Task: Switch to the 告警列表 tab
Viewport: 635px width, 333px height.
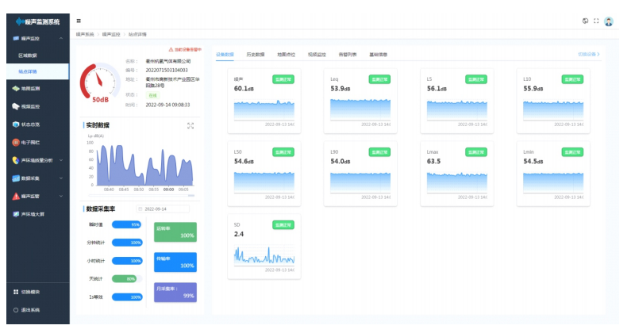Action: tap(348, 55)
